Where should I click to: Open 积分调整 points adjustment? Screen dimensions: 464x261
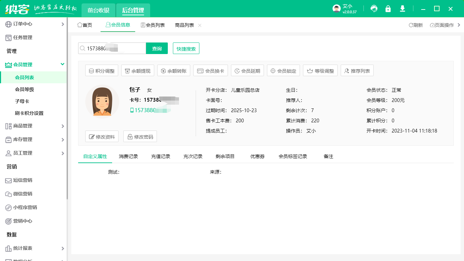(102, 71)
